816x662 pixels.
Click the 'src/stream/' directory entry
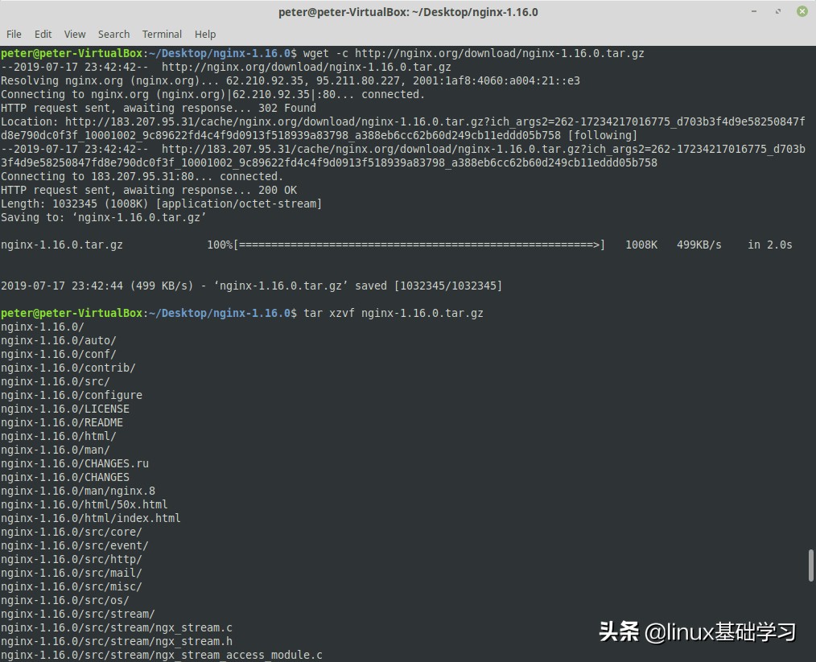click(78, 615)
